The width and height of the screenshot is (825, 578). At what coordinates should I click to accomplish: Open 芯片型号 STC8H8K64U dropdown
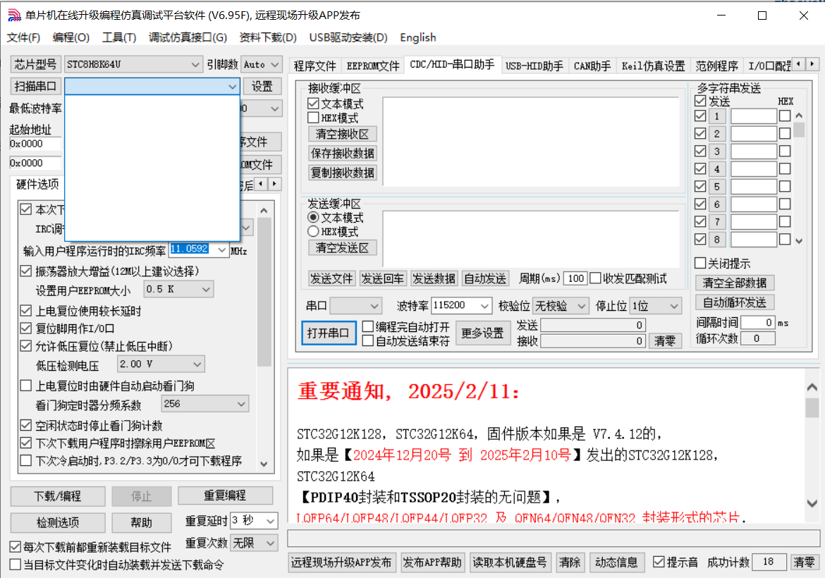[x=133, y=65]
